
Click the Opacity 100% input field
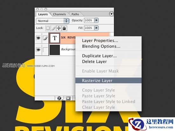pyautogui.click(x=89, y=20)
